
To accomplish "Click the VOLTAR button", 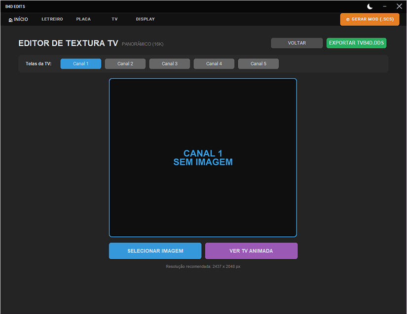I will click(296, 43).
